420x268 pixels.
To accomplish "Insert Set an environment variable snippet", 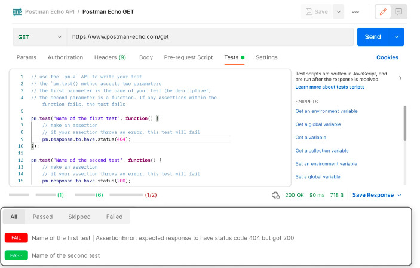I will point(326,164).
